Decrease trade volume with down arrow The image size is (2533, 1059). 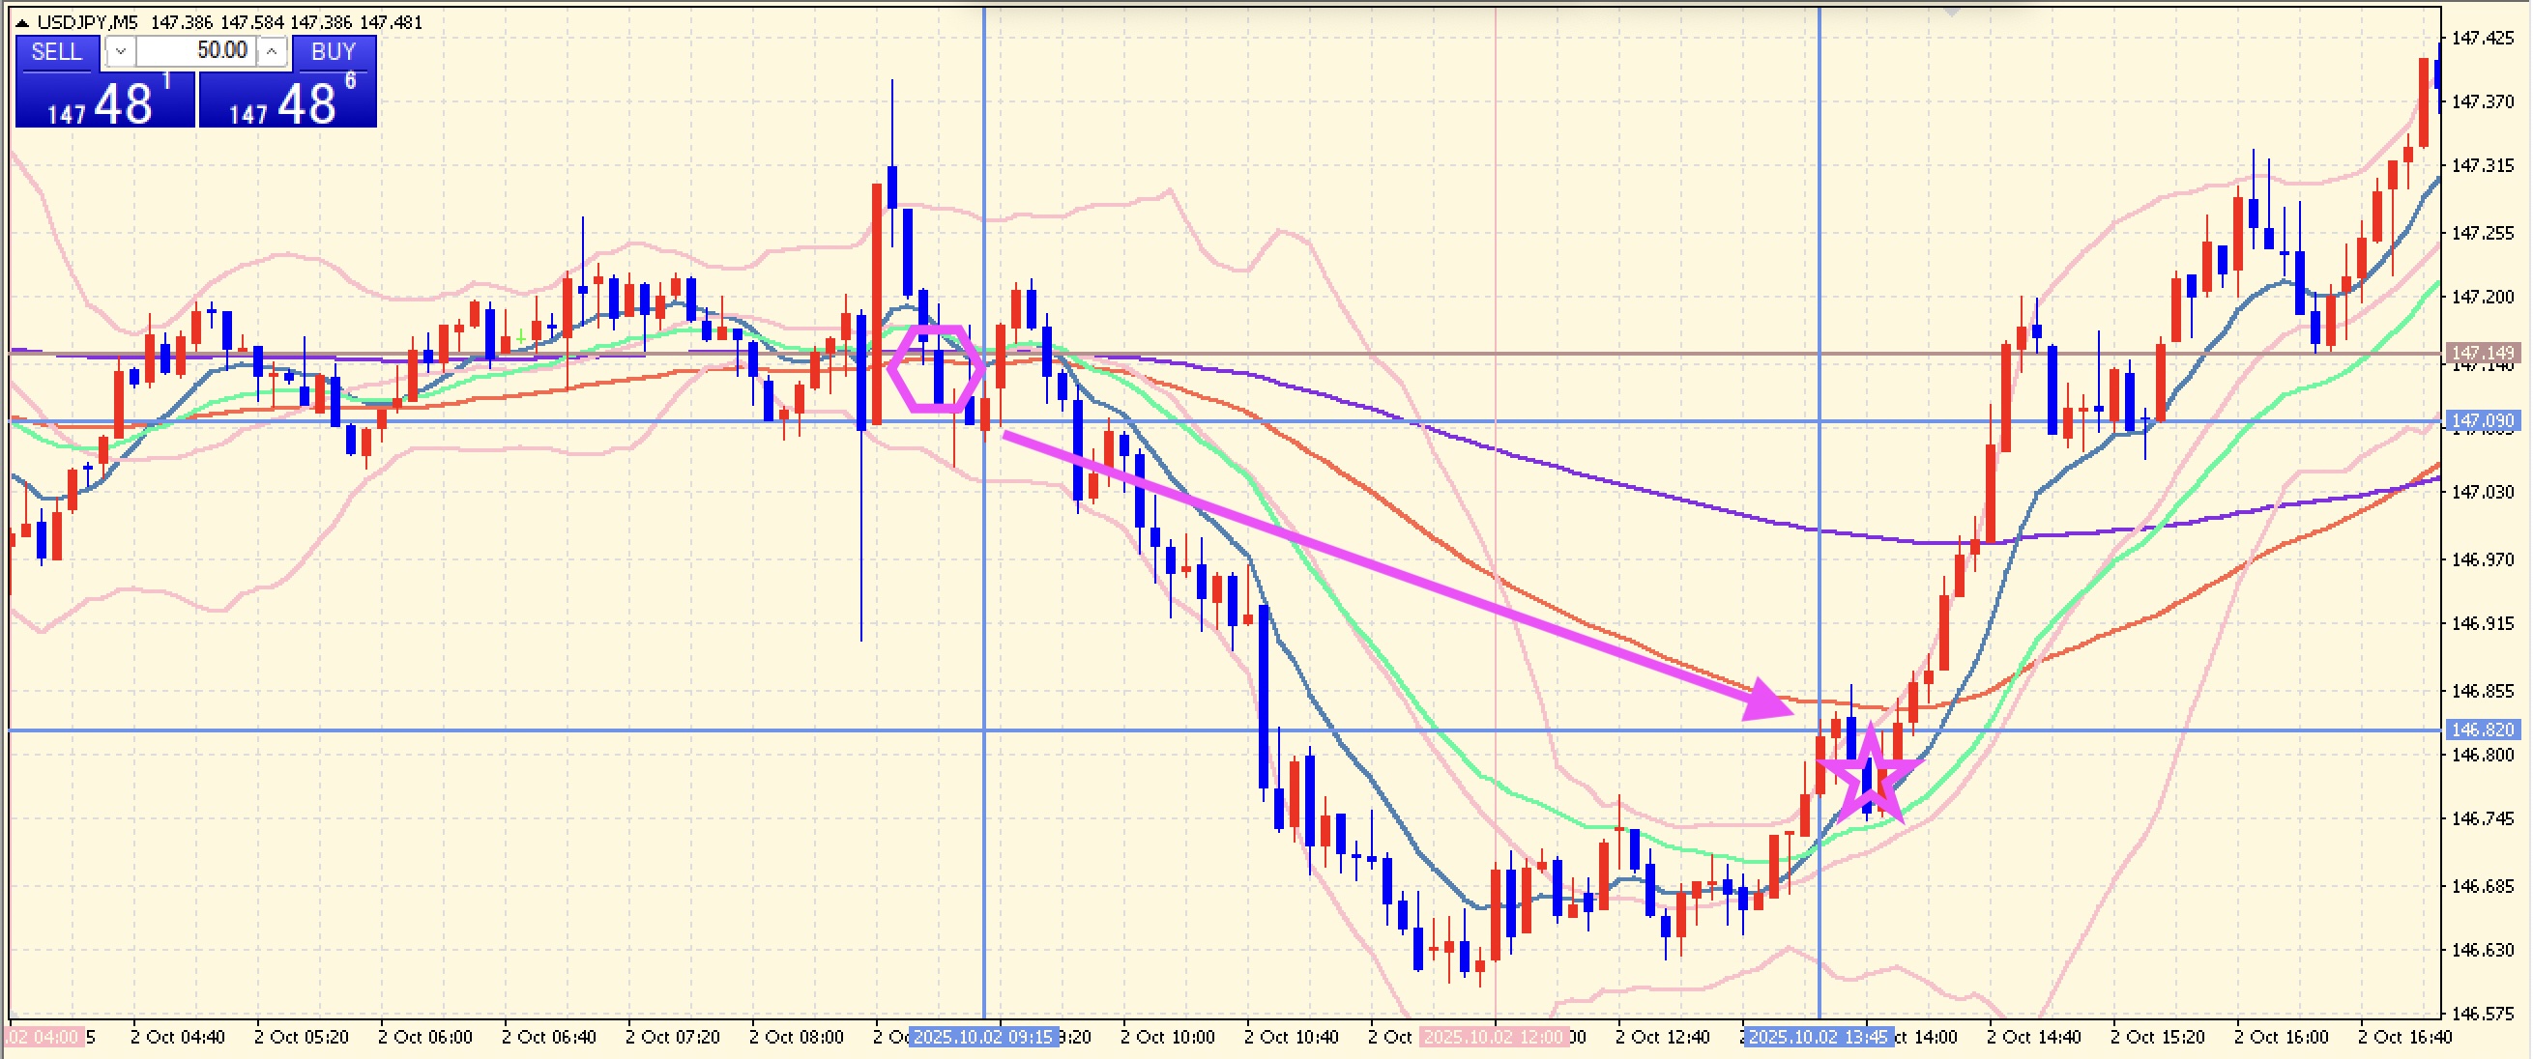coord(120,52)
